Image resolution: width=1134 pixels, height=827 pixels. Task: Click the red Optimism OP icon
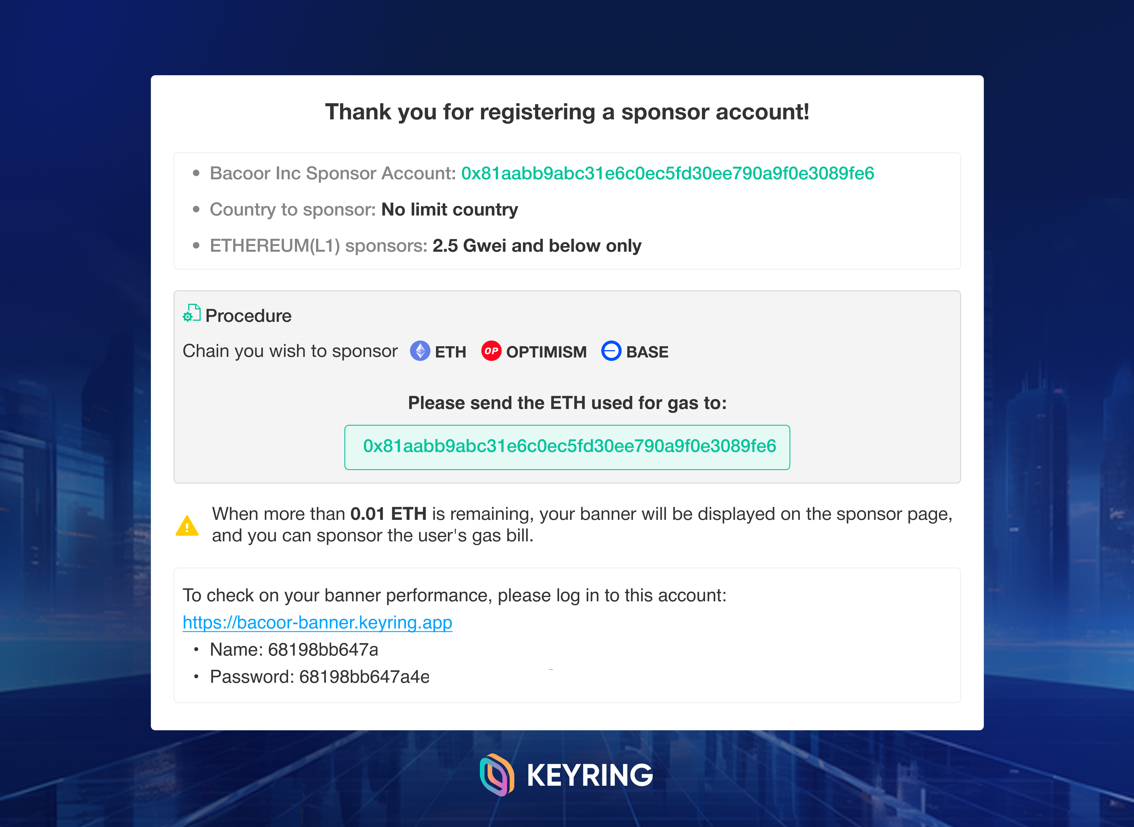click(491, 351)
